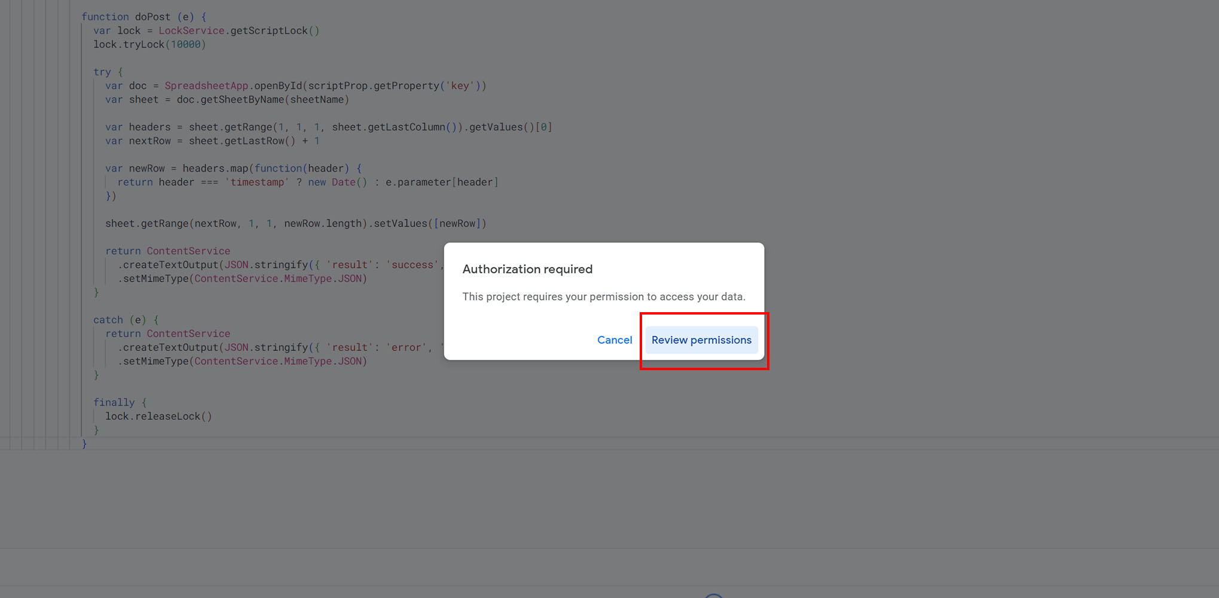Viewport: 1219px width, 598px height.
Task: Click the 'timestamp' string literal
Action: [258, 182]
